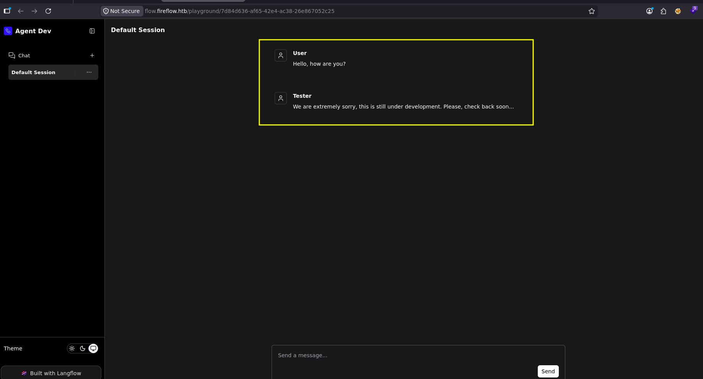Screen dimensions: 703x379
Task: Select the Default Session chat
Action: pyautogui.click(x=53, y=72)
